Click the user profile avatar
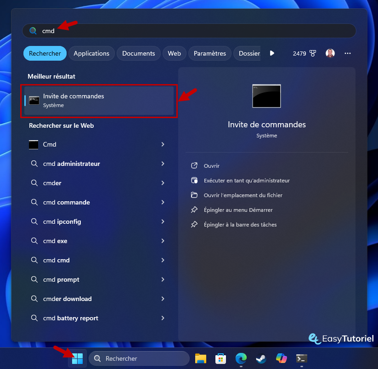The height and width of the screenshot is (369, 378). 330,53
